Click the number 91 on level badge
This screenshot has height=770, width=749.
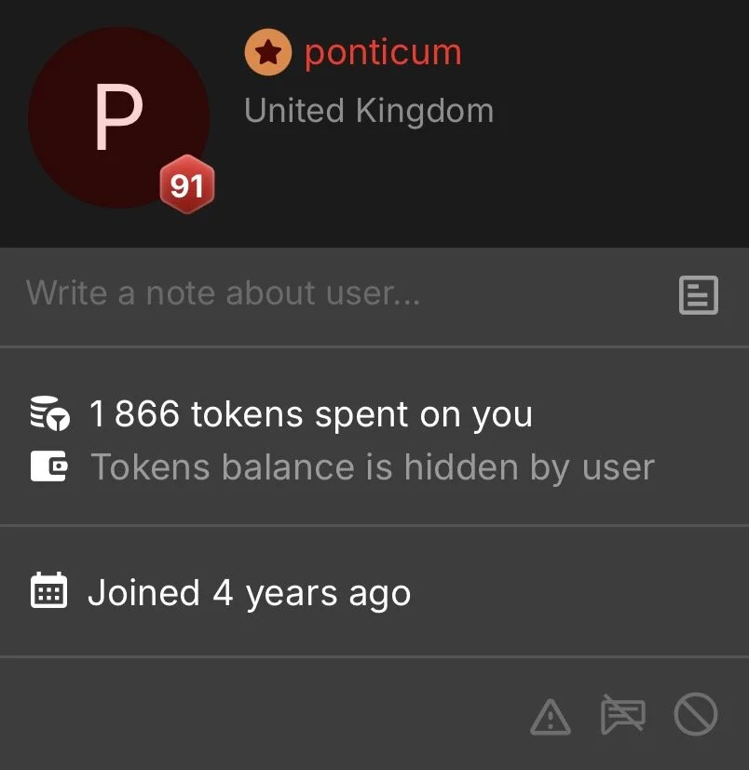coord(186,186)
